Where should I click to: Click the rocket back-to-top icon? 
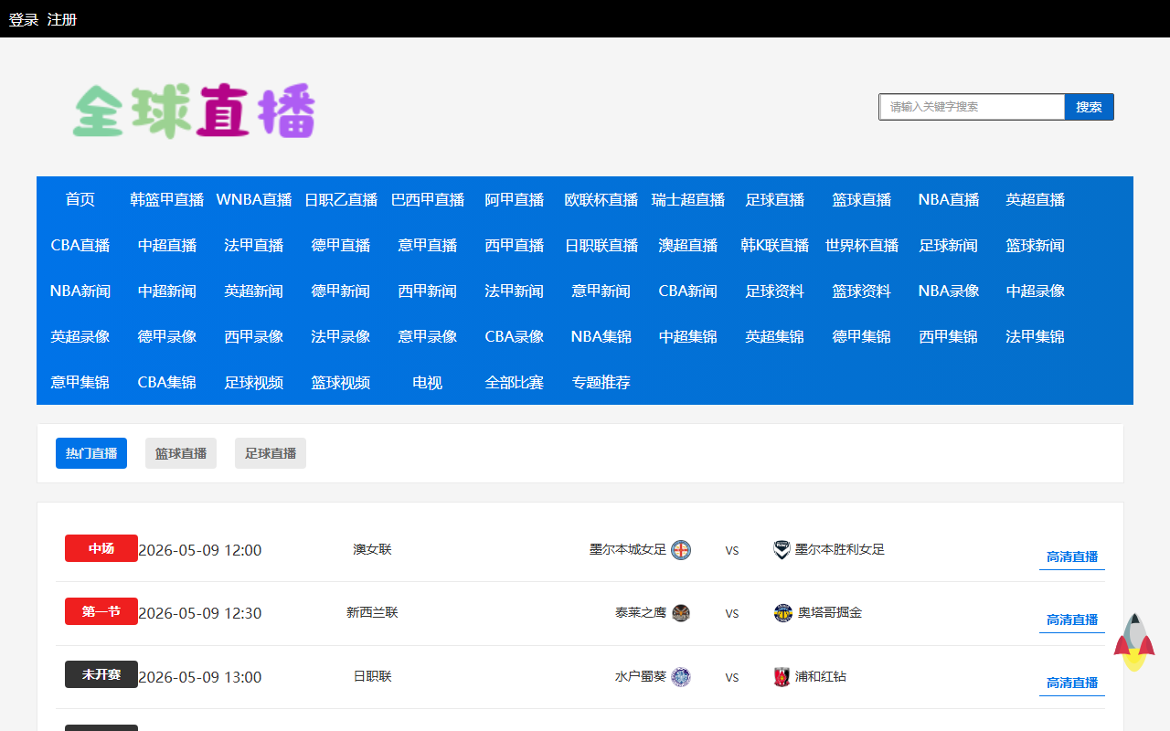(x=1134, y=642)
